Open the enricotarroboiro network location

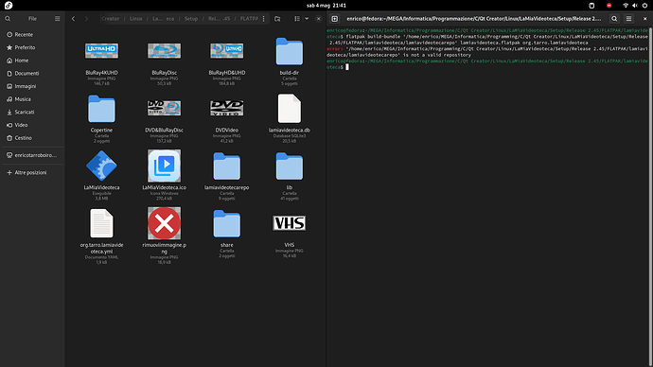point(33,155)
